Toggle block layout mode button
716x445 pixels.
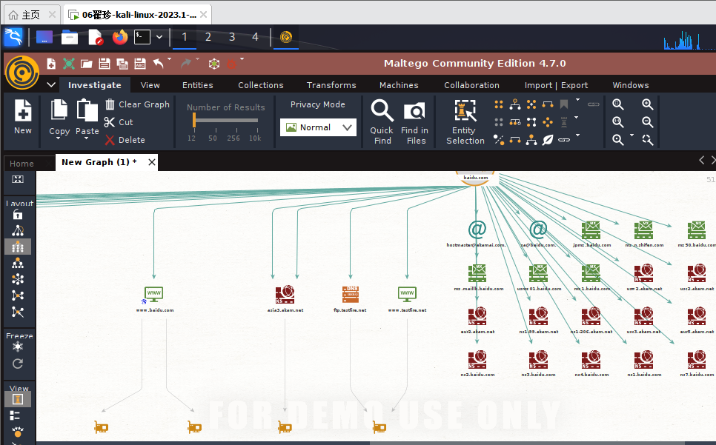point(17,247)
